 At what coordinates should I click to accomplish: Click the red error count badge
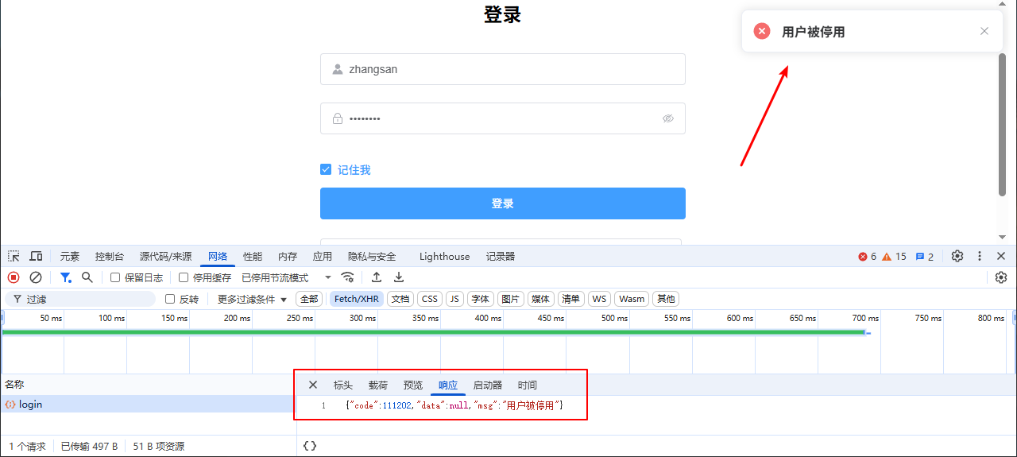(868, 257)
